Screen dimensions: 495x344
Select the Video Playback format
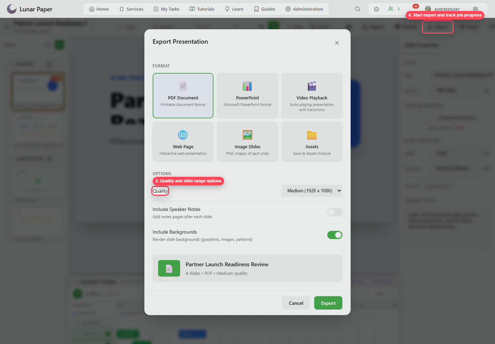click(312, 96)
